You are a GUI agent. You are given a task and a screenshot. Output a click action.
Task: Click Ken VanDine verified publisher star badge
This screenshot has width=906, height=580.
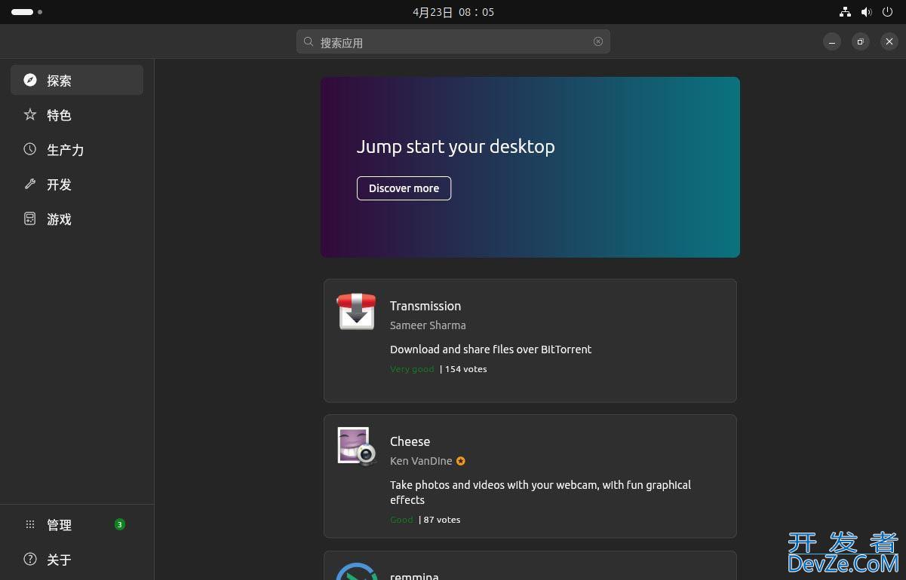point(461,461)
